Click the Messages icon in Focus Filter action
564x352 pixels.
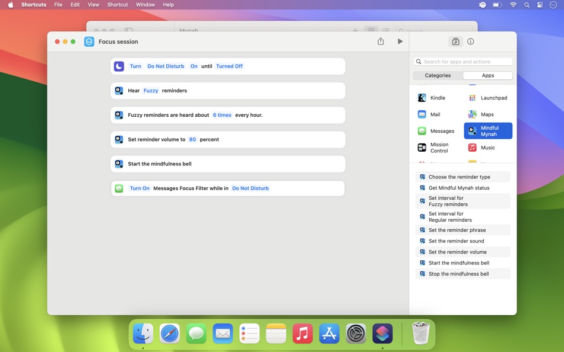(x=119, y=188)
